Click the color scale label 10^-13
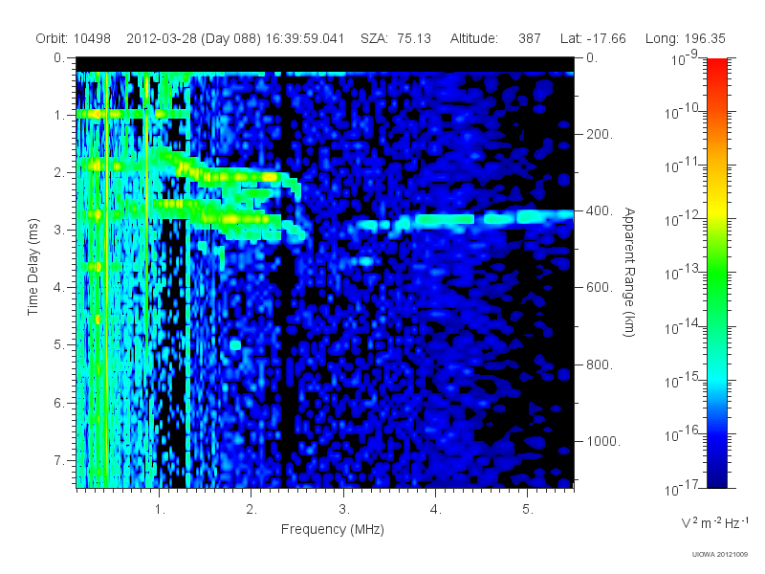765x574 pixels. (x=684, y=273)
